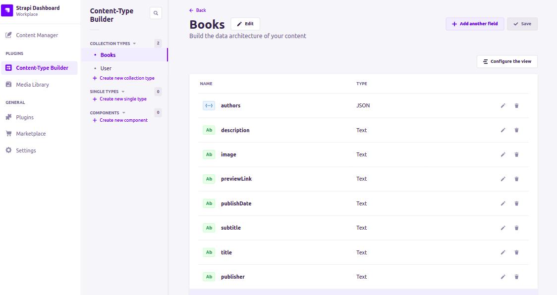Click the search icon in Content-Type Builder

click(x=156, y=13)
